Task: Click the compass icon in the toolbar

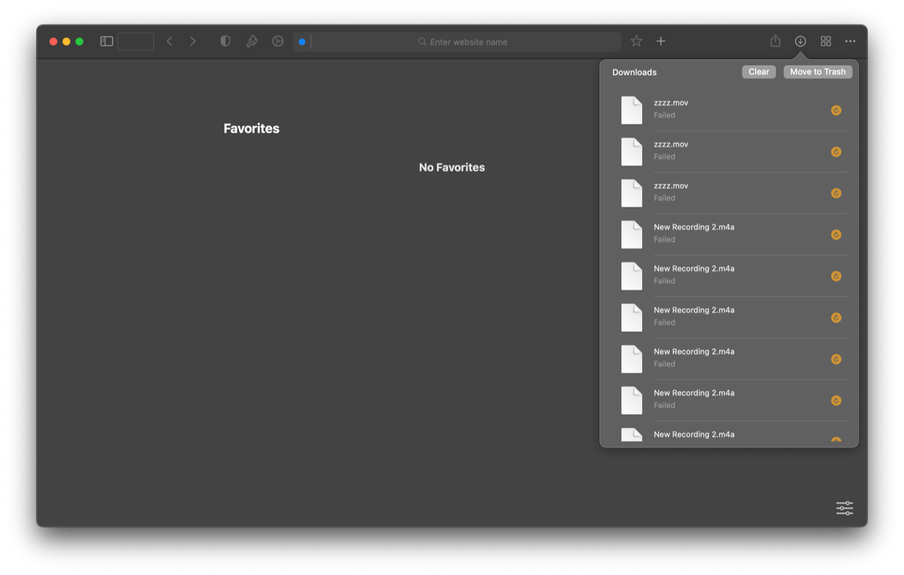Action: click(x=278, y=42)
